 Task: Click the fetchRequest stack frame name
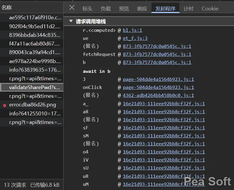click(99, 54)
